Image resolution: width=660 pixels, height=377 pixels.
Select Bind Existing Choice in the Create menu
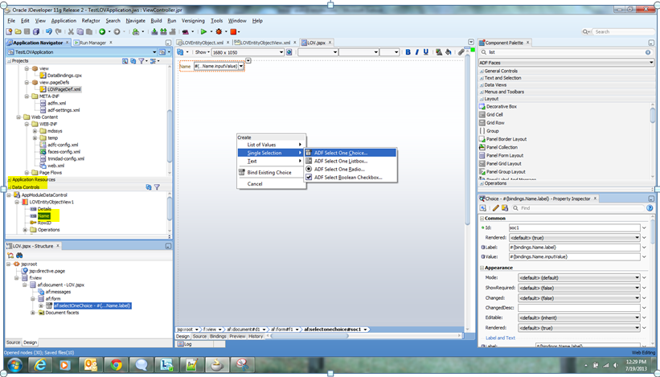coord(272,173)
